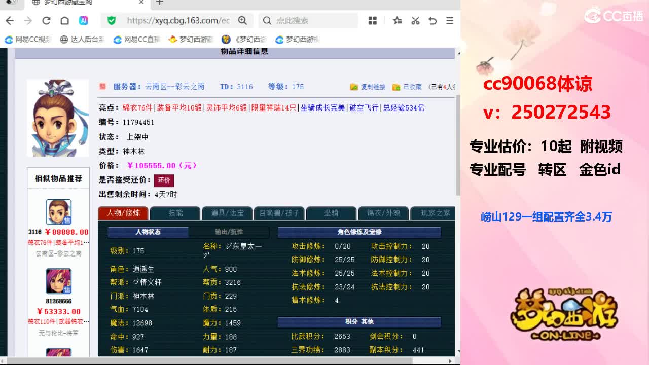
Task: Click the remaining time 4天7时
Action: (x=166, y=194)
